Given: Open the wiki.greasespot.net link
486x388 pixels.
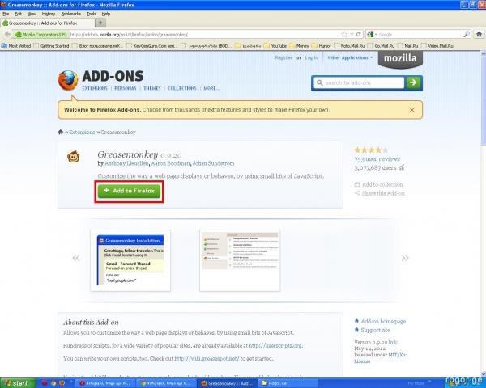Looking at the screenshot, I should tap(207, 359).
